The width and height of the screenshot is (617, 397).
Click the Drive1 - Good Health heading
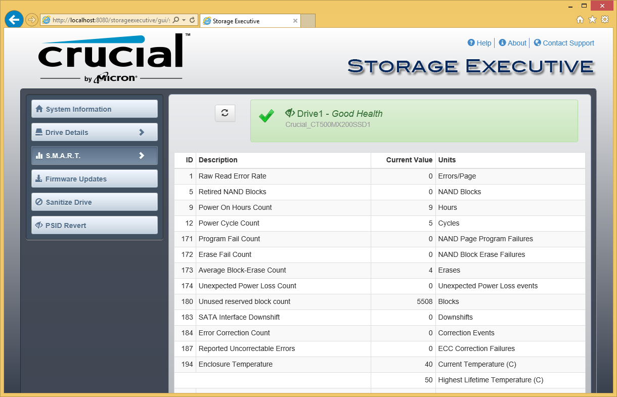point(340,114)
